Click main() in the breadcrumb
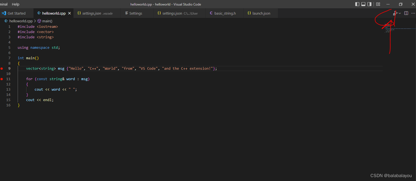 click(x=47, y=21)
